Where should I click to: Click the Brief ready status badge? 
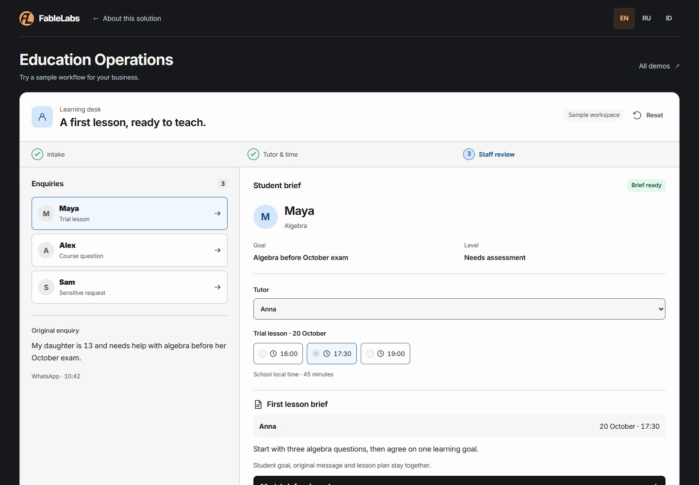[x=647, y=185]
